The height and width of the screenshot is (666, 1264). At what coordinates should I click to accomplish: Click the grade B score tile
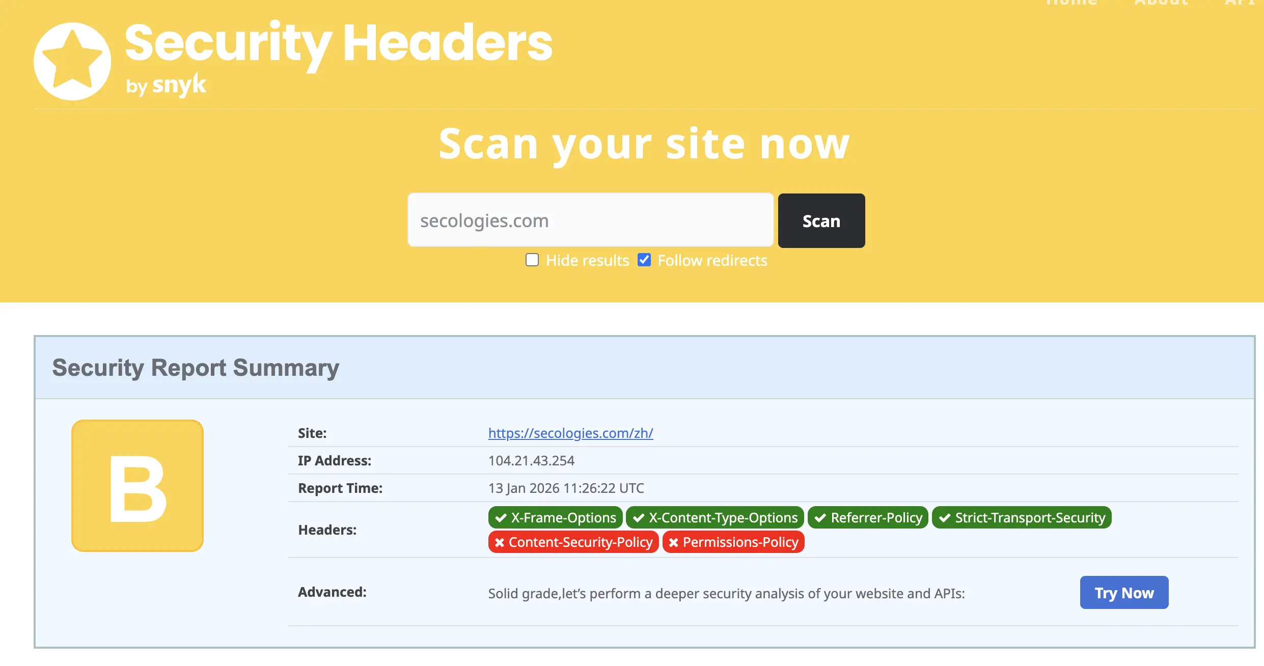pyautogui.click(x=138, y=486)
